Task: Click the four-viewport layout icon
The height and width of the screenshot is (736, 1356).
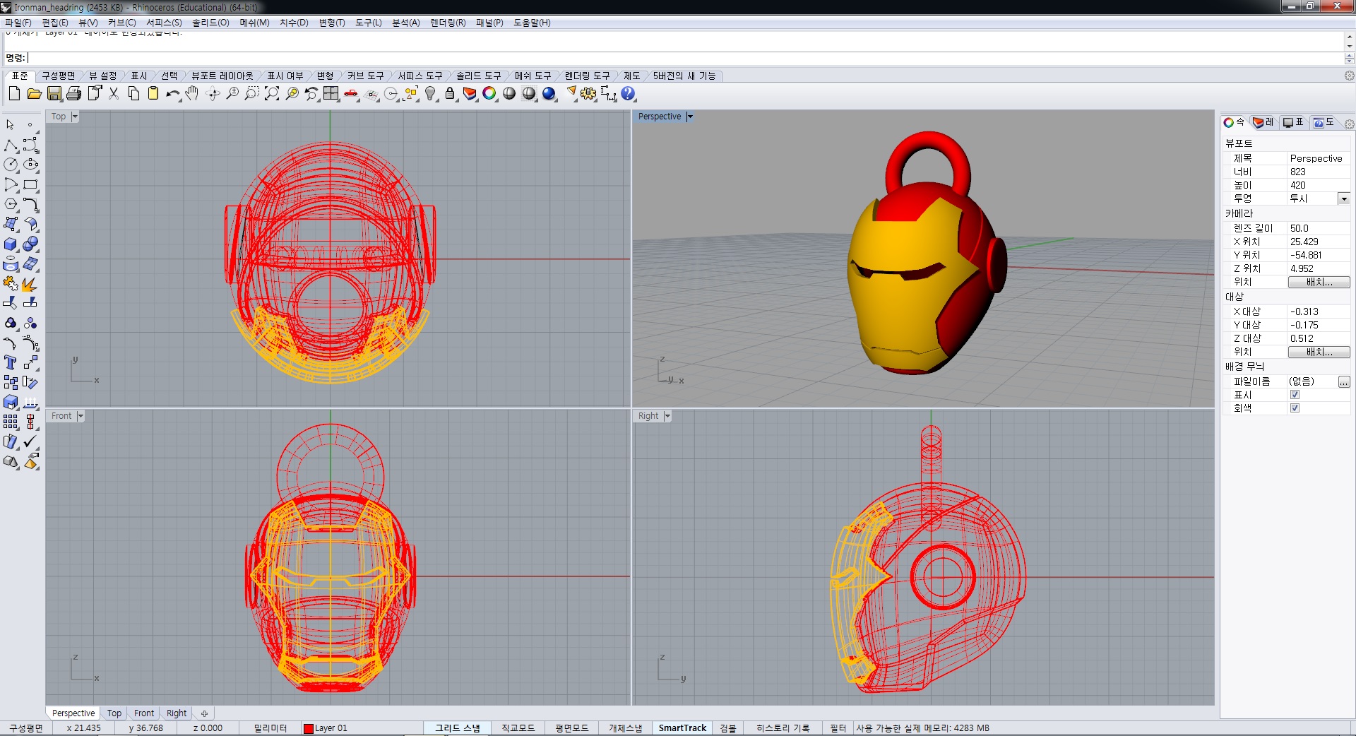Action: click(331, 94)
